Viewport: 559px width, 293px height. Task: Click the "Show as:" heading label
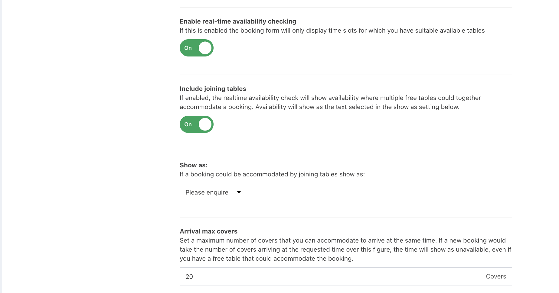pos(194,165)
